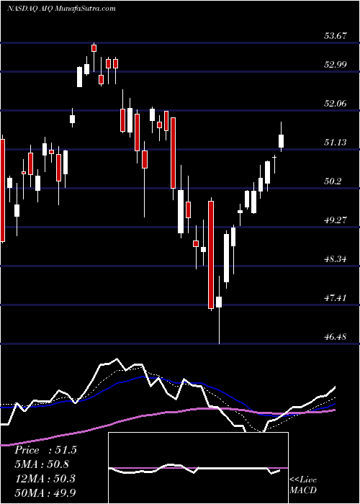Screen dimensions: 360x504
Task: Click the 49.27 price level label
Action: coord(335,220)
